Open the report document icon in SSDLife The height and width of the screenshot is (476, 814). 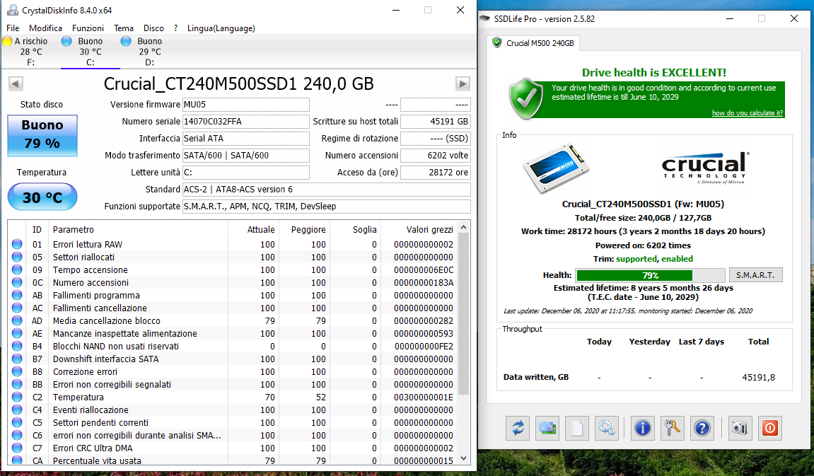point(577,428)
